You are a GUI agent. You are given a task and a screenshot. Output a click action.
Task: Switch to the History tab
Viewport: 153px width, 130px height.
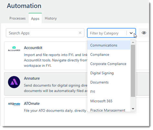click(x=51, y=18)
